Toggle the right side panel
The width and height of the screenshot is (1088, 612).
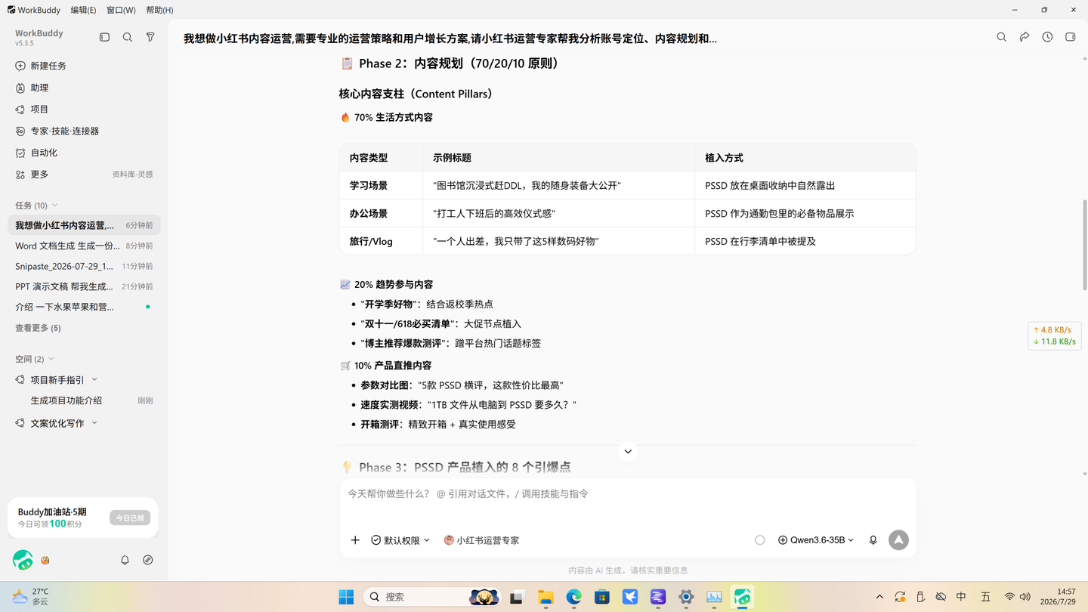click(1071, 37)
